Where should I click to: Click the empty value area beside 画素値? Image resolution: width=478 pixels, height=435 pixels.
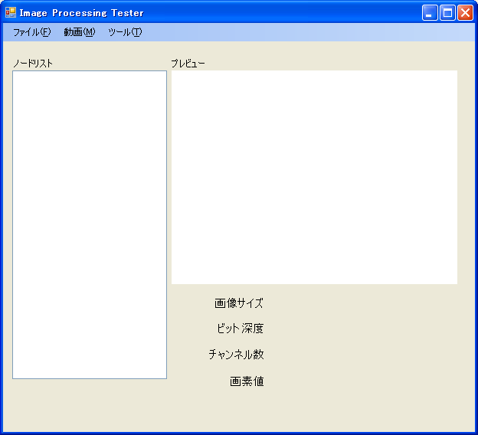[x=360, y=381]
